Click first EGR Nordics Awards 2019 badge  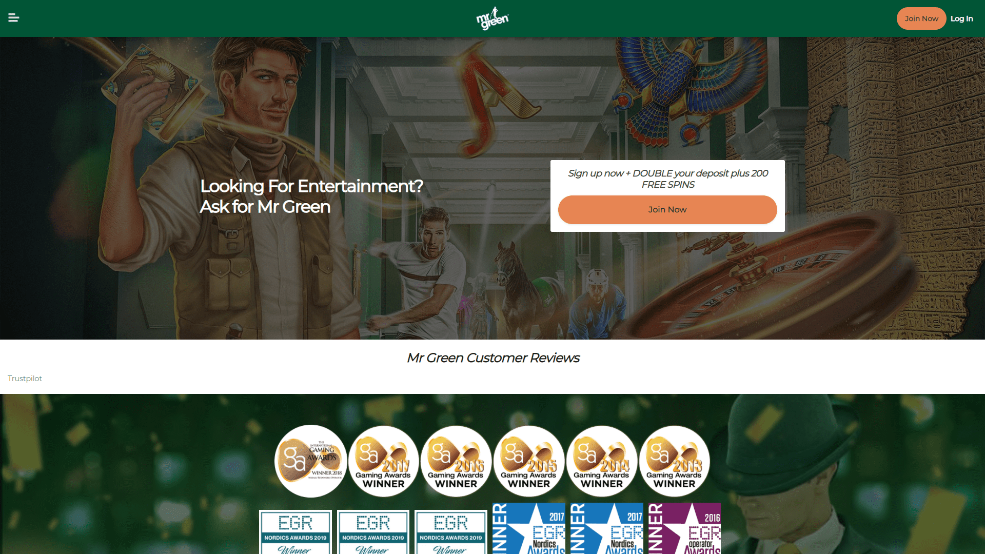coord(295,532)
